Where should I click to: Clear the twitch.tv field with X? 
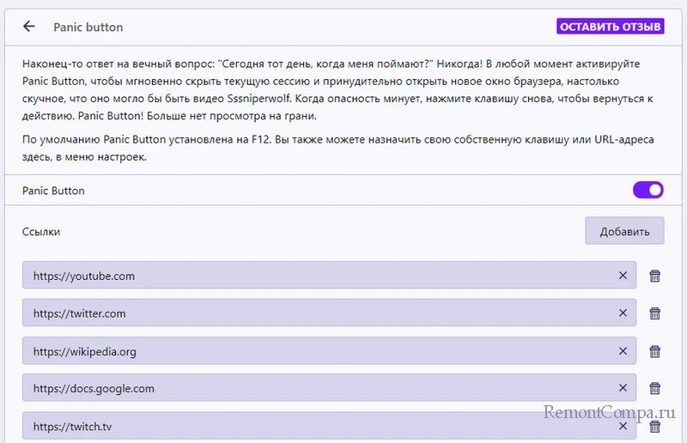click(623, 426)
